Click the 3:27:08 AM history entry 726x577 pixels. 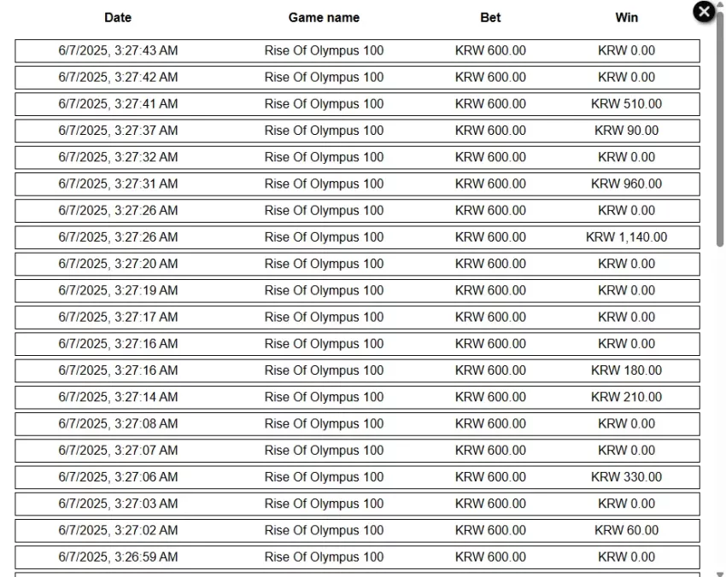pos(357,424)
